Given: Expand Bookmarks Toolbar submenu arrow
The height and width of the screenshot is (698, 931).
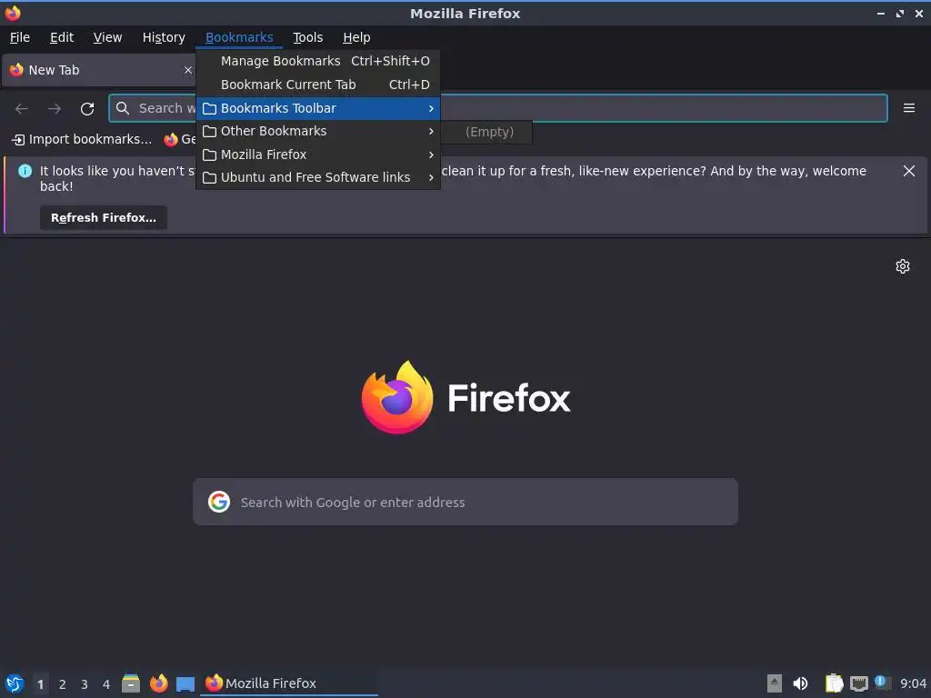Looking at the screenshot, I should tap(431, 109).
